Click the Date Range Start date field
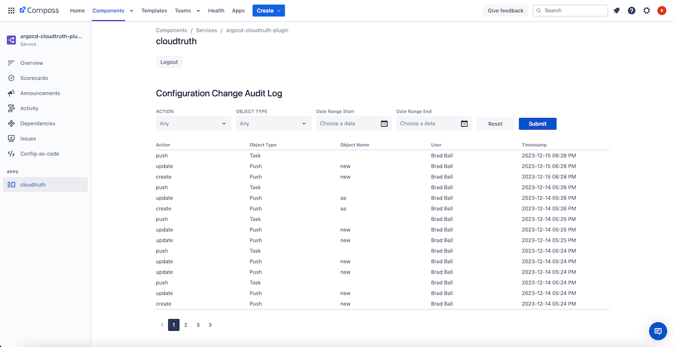The width and height of the screenshot is (674, 347). [x=353, y=124]
